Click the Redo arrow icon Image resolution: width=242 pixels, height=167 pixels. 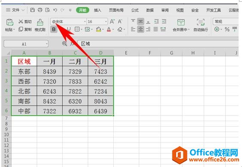tap(62, 10)
